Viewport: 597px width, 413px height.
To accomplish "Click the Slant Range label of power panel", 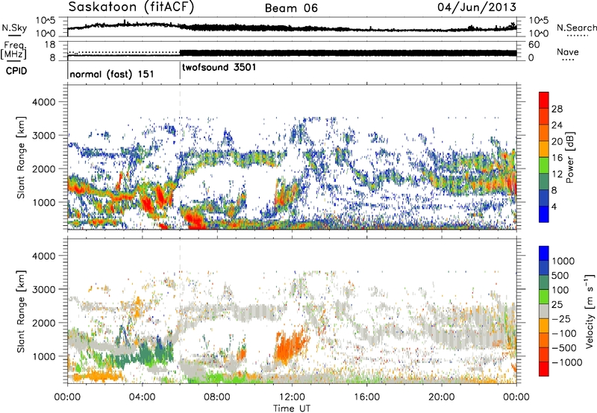I will [21, 157].
